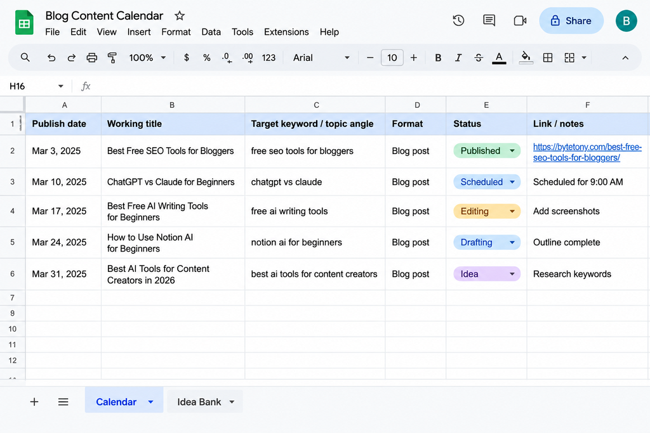Image resolution: width=650 pixels, height=433 pixels.
Task: Select row 4 header
Action: (x=13, y=211)
